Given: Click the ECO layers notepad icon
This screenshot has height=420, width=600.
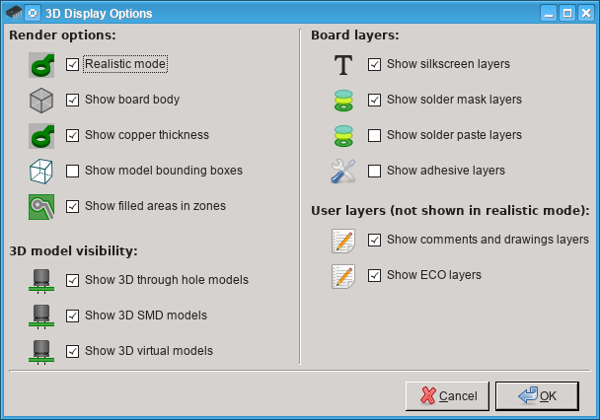Looking at the screenshot, I should 343,276.
